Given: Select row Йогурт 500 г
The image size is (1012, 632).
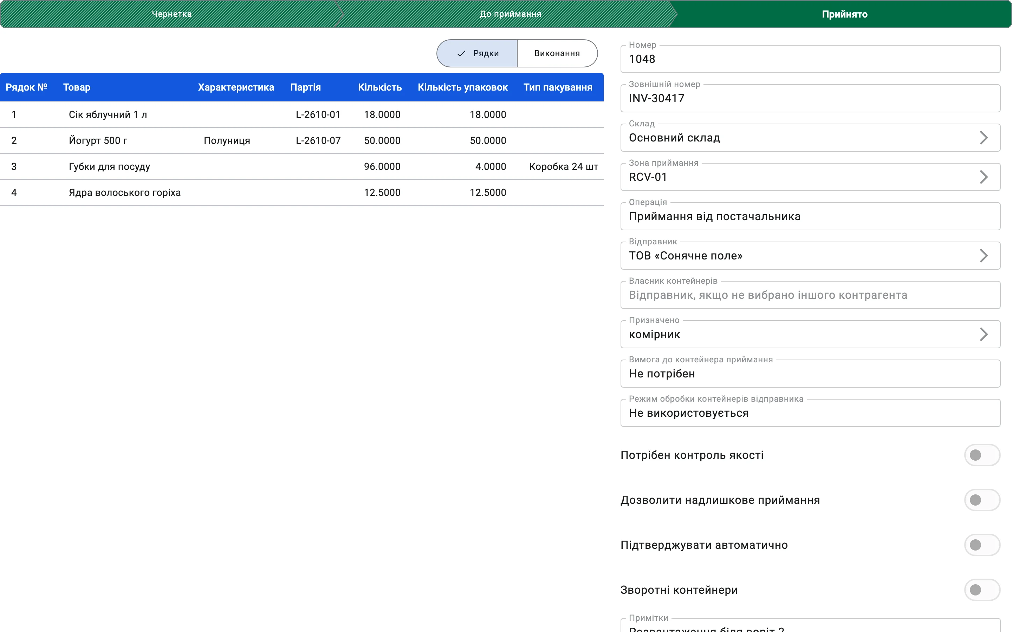Looking at the screenshot, I should (x=301, y=140).
